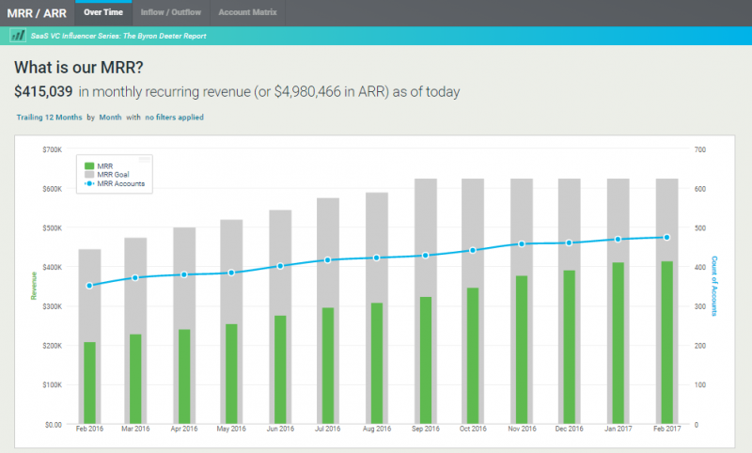Click the green MRR legend swatch

click(88, 164)
